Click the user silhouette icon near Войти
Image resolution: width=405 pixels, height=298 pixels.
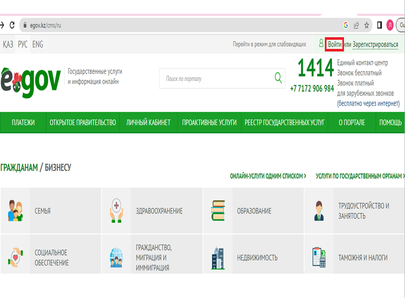(321, 43)
